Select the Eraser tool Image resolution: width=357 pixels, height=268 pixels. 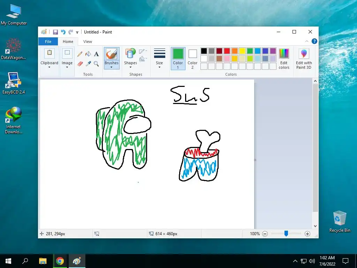pos(80,64)
